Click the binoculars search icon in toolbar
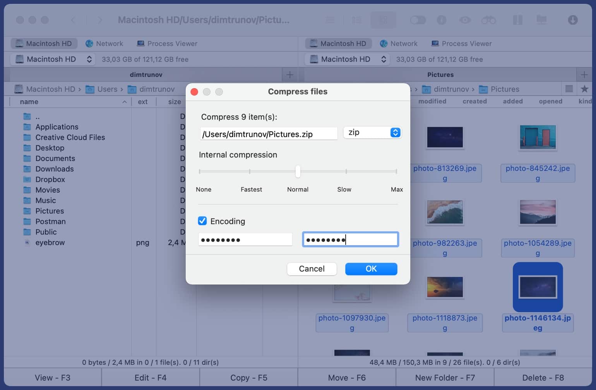This screenshot has height=390, width=596. coord(488,20)
